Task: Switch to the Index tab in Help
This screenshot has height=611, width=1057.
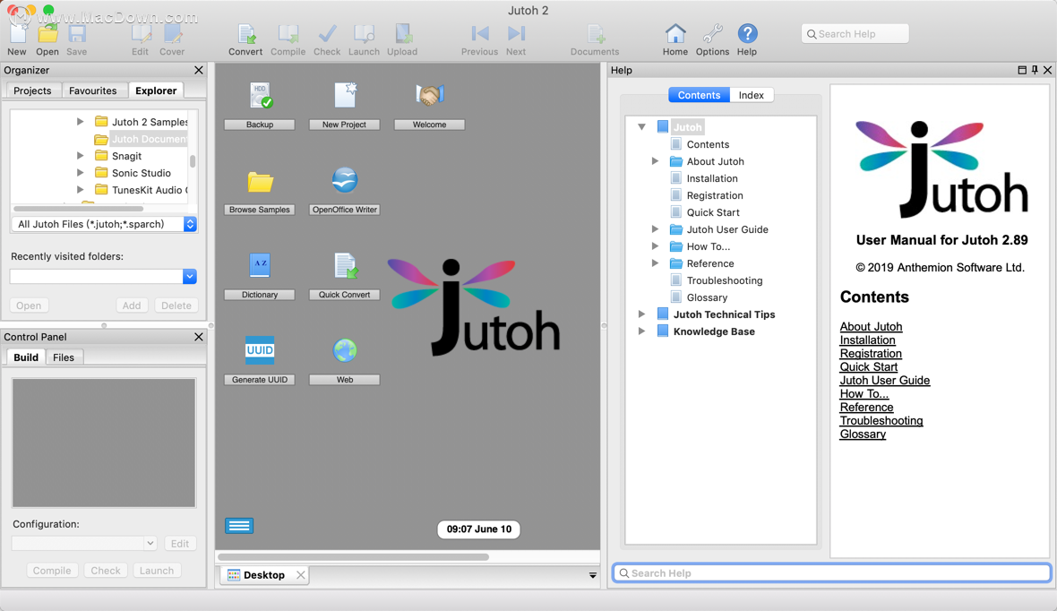Action: pos(751,95)
